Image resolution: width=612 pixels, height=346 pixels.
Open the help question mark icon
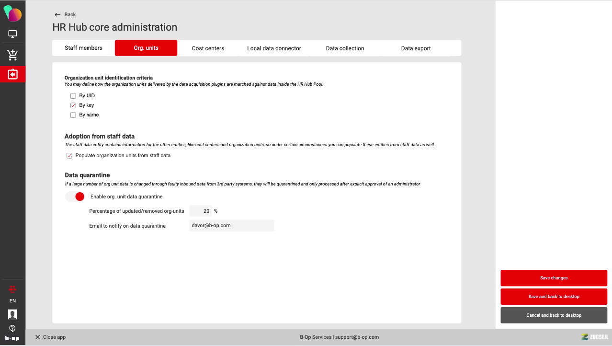(x=12, y=328)
